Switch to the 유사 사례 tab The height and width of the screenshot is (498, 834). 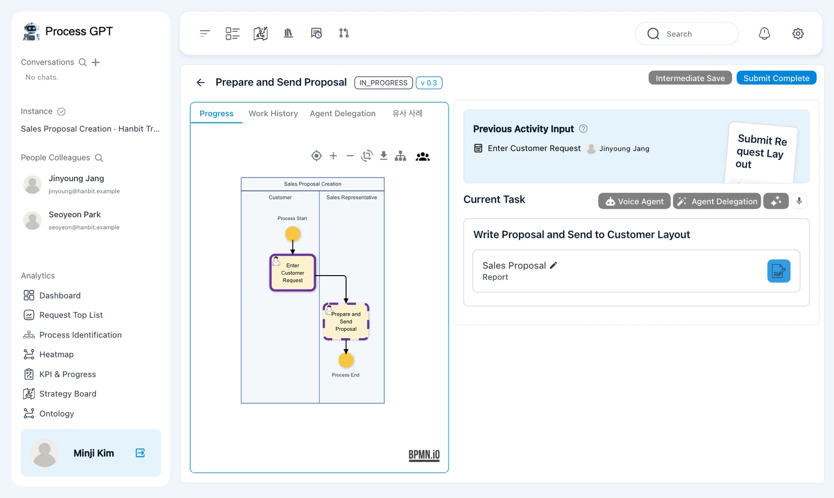coord(407,114)
